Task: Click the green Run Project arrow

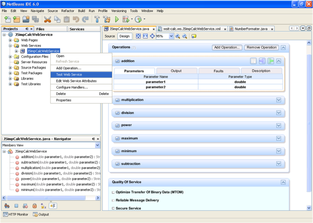Action: pyautogui.click(x=117, y=19)
